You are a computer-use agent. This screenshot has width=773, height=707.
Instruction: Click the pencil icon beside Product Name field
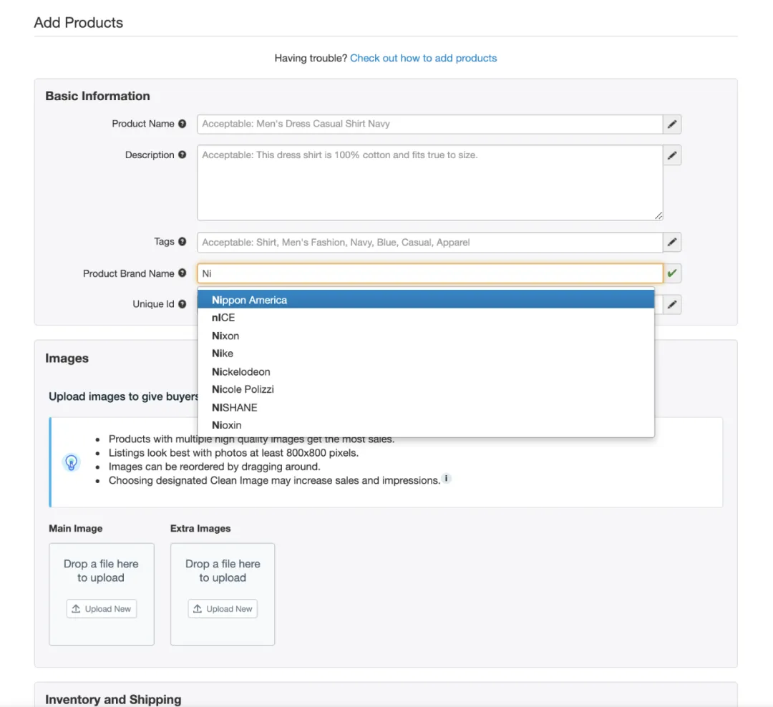(672, 125)
